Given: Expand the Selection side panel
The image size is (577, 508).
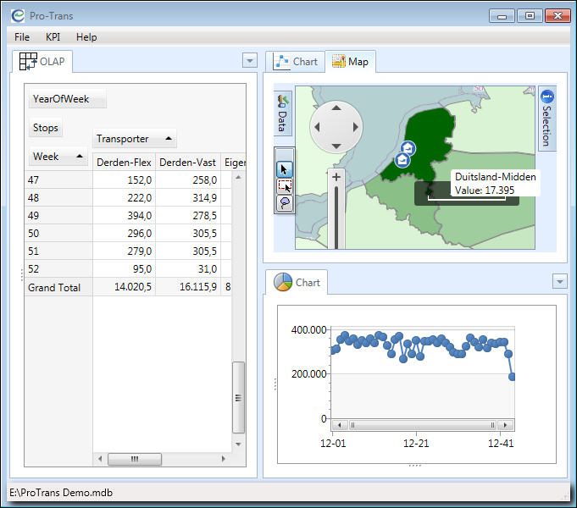Looking at the screenshot, I should pyautogui.click(x=546, y=117).
